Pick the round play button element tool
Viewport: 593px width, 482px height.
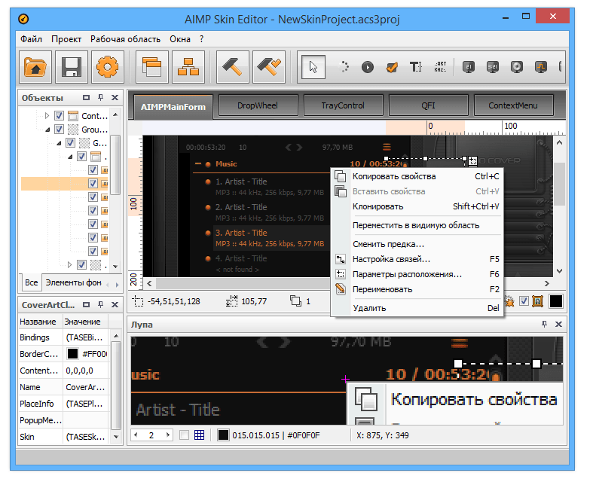coord(368,67)
